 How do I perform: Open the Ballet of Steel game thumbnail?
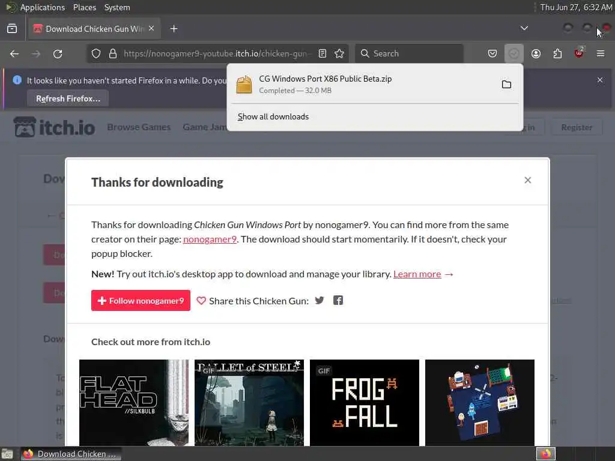pos(249,403)
